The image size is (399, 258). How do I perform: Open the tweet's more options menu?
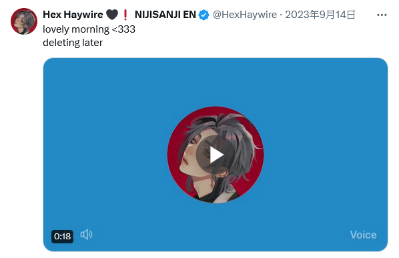[382, 15]
